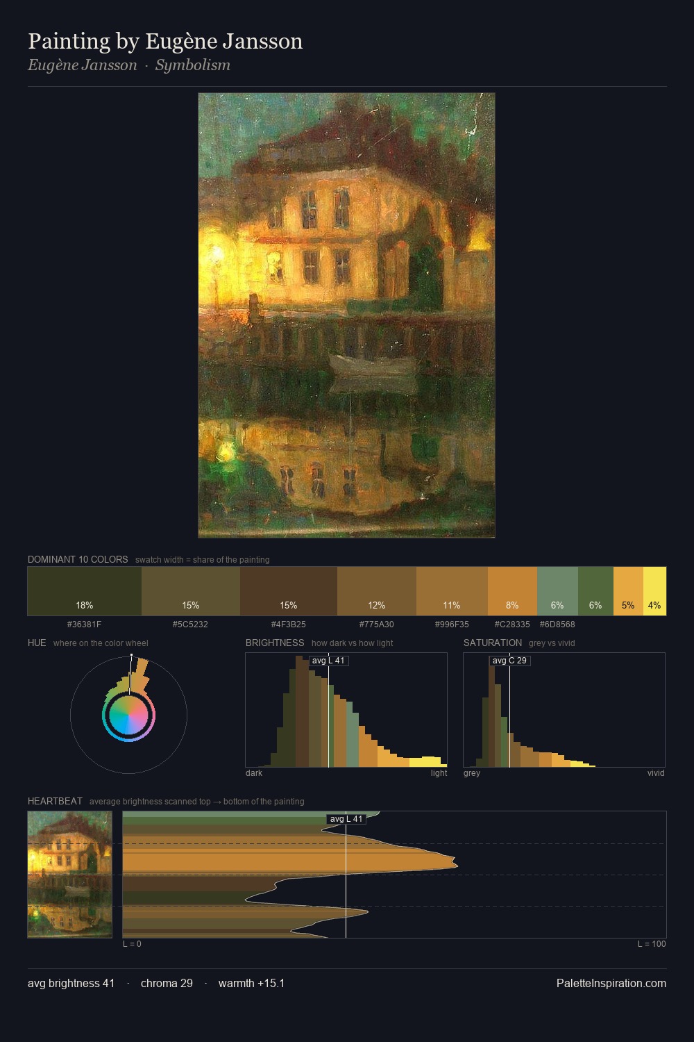
Task: Click the L = 100 axis label
Action: pos(652,944)
